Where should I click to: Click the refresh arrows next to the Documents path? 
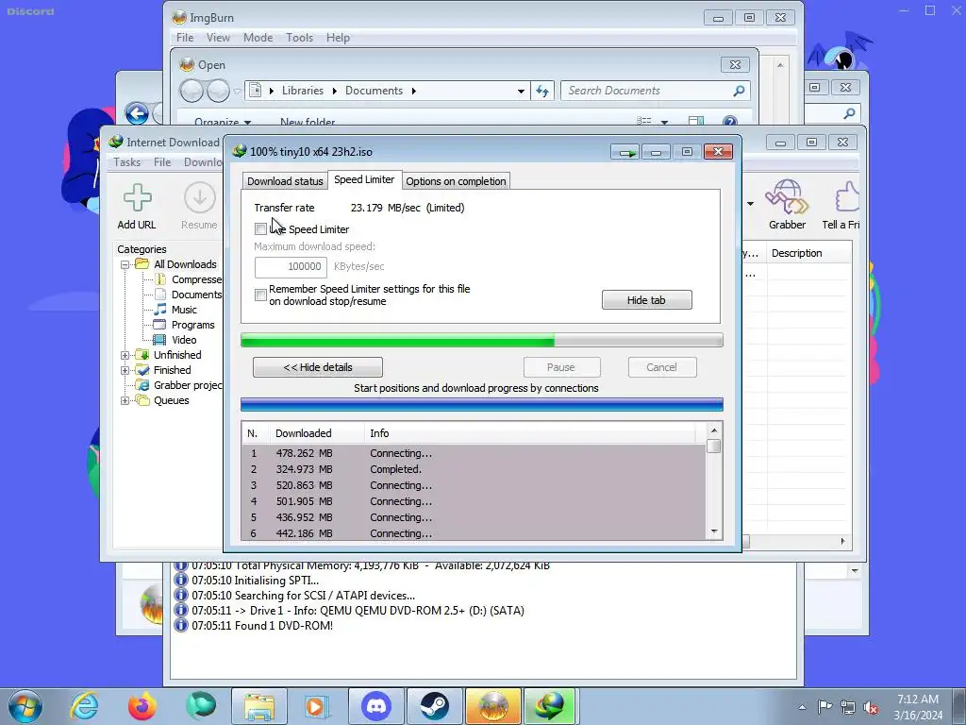click(542, 91)
